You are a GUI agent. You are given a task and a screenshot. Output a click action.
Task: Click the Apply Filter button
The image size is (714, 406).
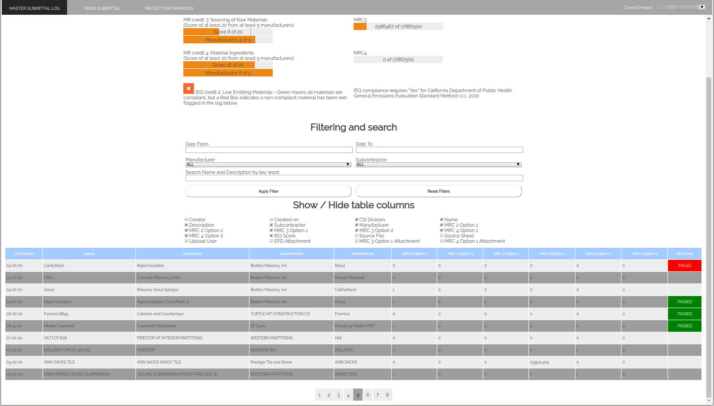[268, 191]
